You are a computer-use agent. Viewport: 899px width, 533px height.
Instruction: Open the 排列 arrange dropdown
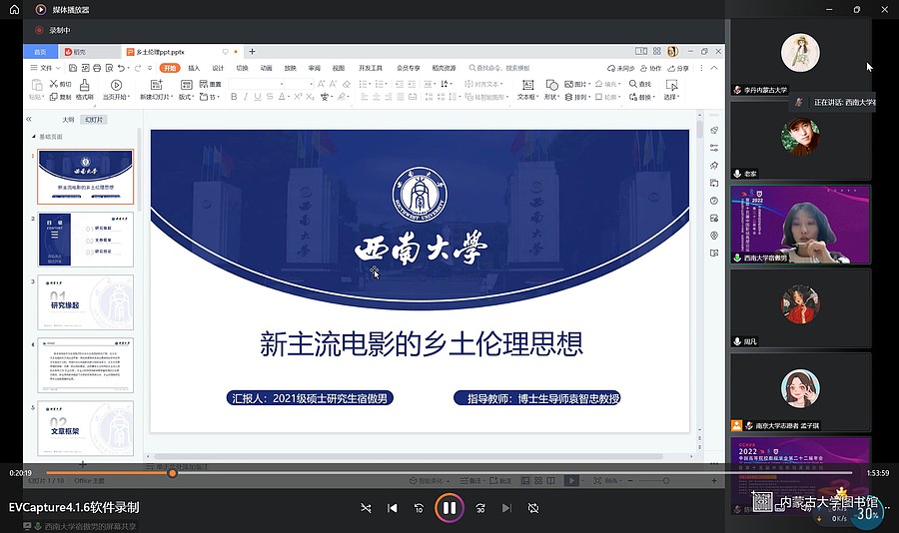click(x=577, y=97)
